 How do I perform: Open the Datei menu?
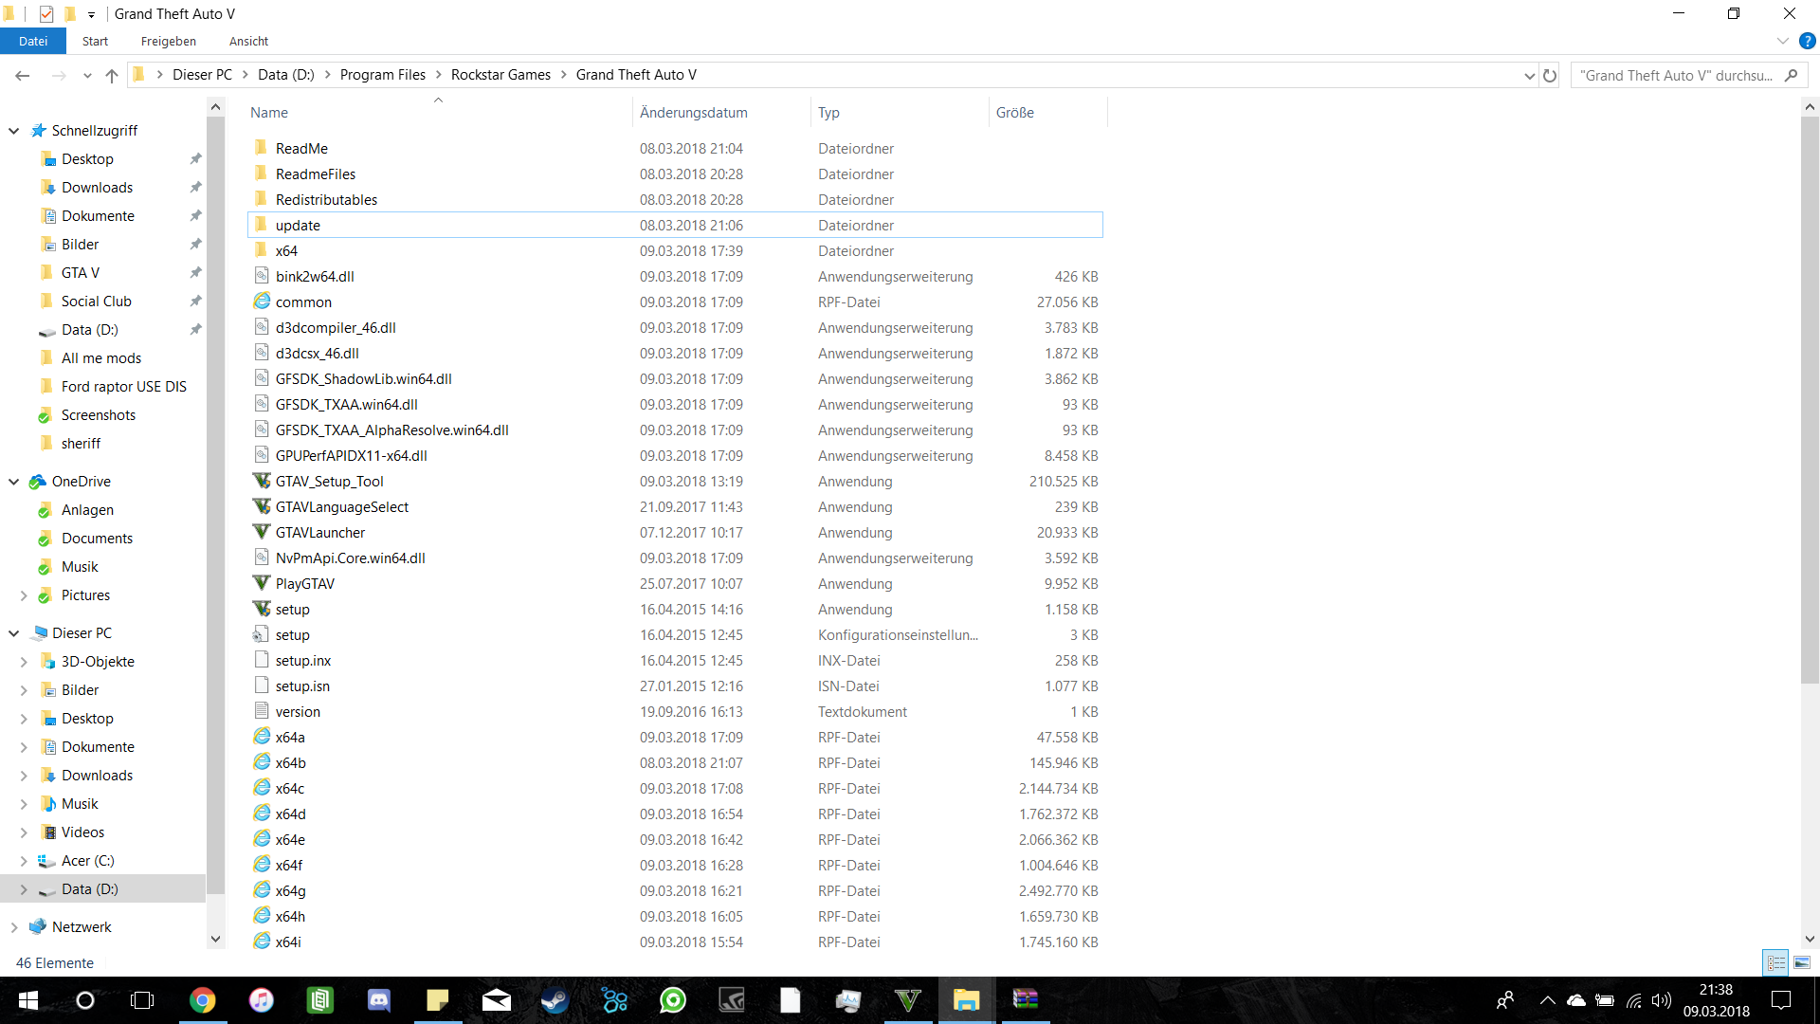pos(33,41)
